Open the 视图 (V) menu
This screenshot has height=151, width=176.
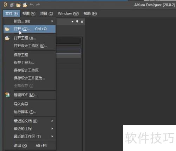[29, 13]
